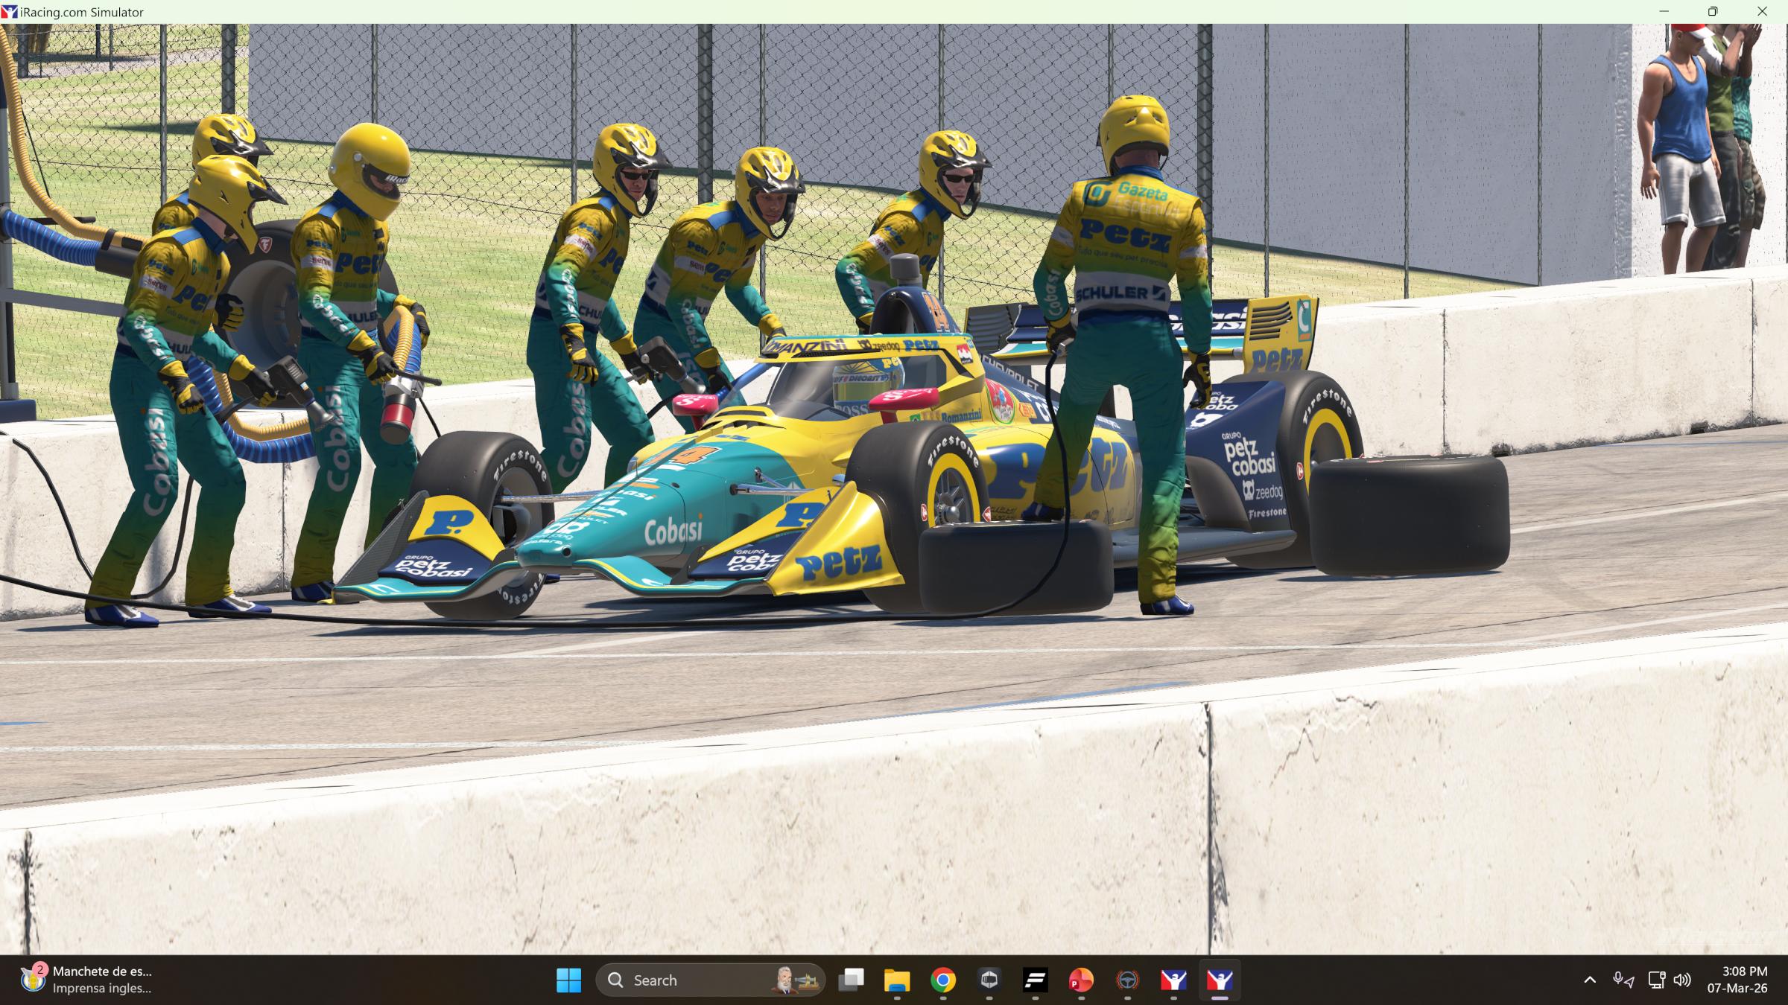Screen dimensions: 1788x1005
Task: Click the iRacing logo in the title bar
Action: tap(10, 11)
